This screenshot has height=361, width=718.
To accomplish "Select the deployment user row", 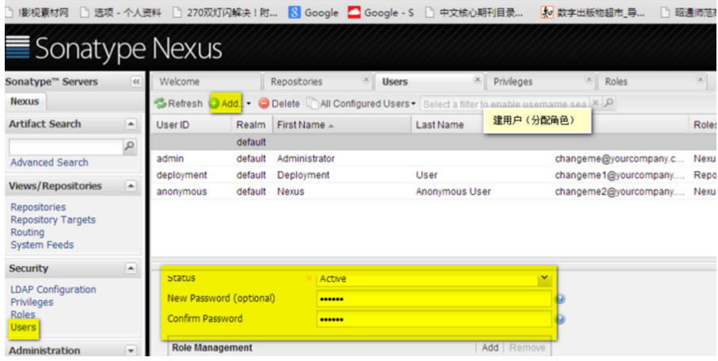I will pyautogui.click(x=317, y=175).
